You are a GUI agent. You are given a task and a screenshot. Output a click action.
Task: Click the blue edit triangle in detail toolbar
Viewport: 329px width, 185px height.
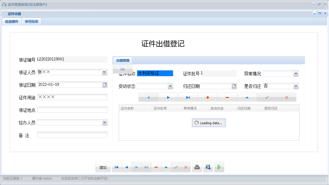(x=247, y=97)
